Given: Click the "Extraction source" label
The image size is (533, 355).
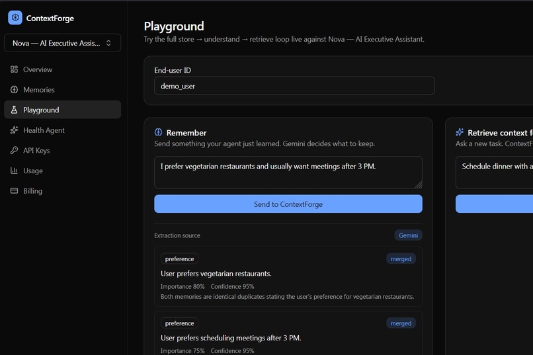Looking at the screenshot, I should pyautogui.click(x=177, y=235).
